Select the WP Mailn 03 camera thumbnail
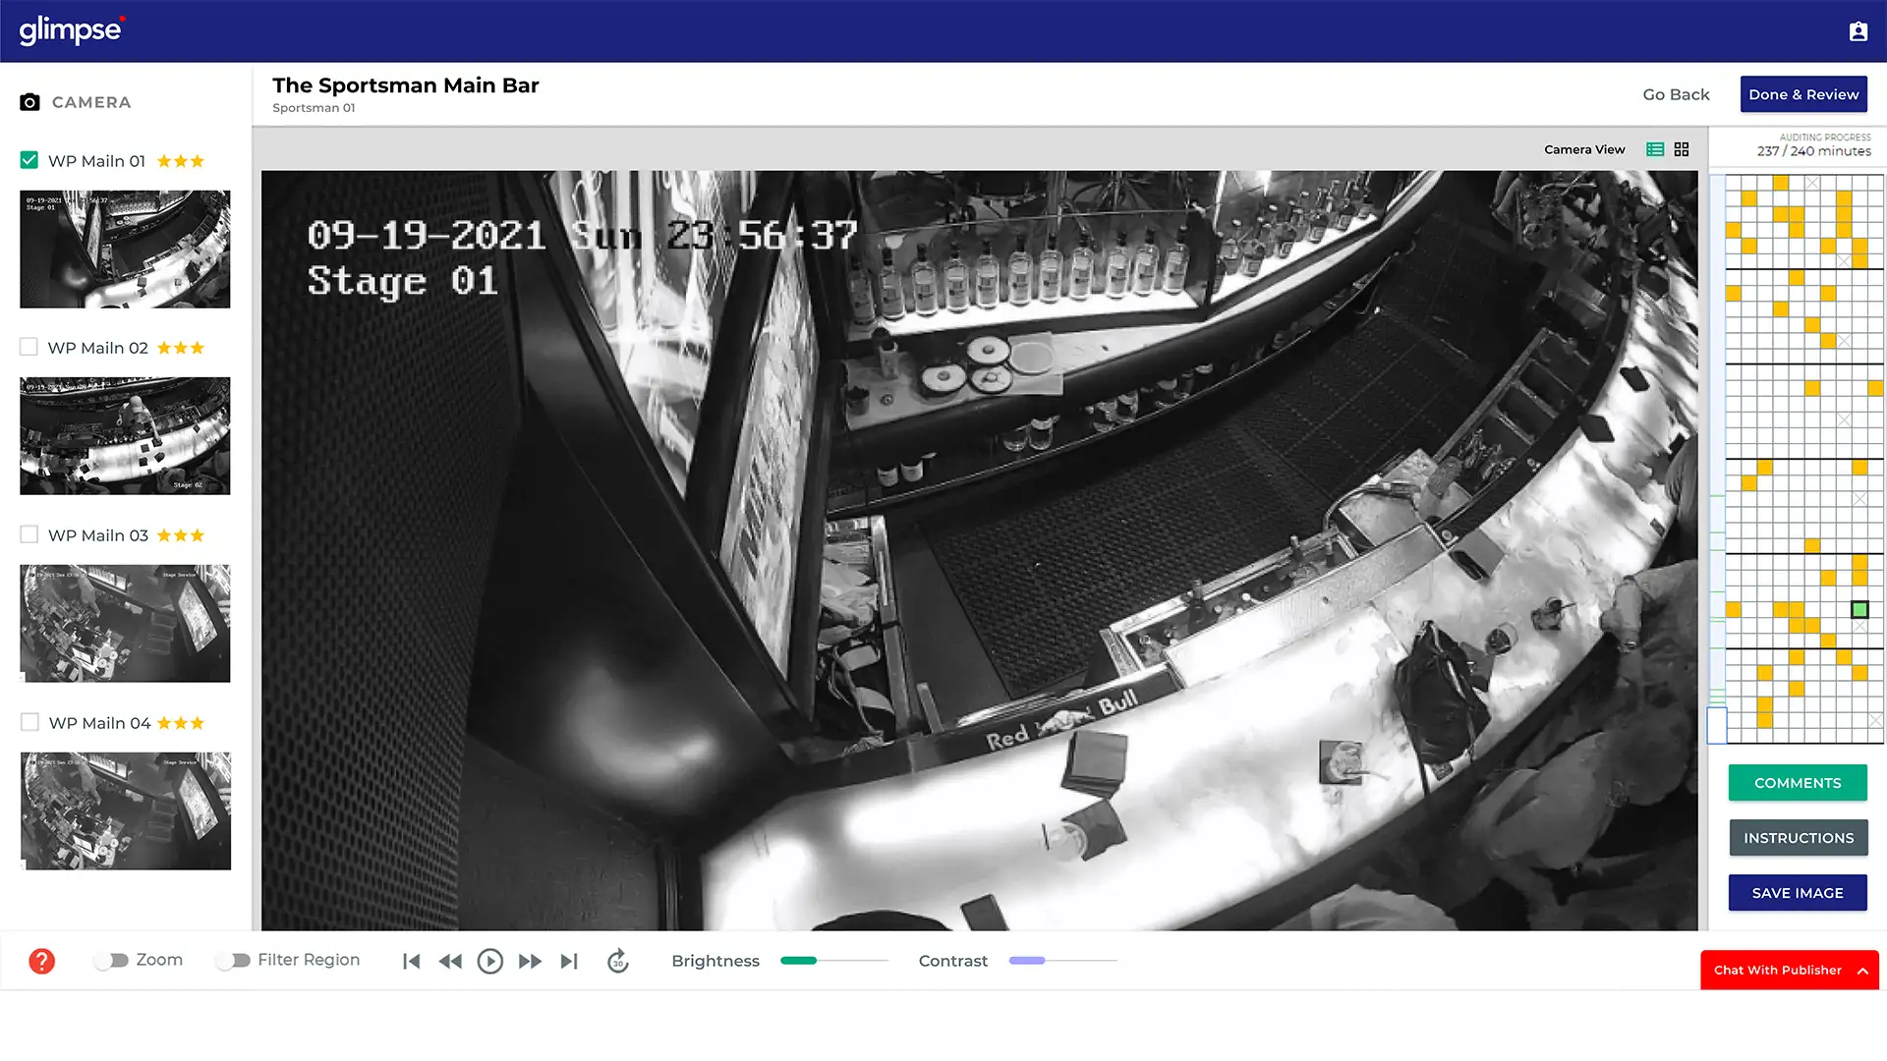1887x1061 pixels. [125, 623]
